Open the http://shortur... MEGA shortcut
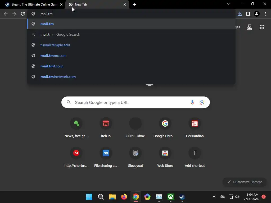 click(x=76, y=157)
